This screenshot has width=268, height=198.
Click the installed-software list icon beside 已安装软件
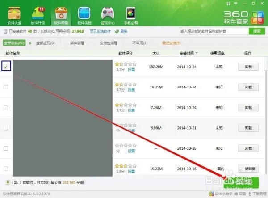pyautogui.click(x=5, y=31)
